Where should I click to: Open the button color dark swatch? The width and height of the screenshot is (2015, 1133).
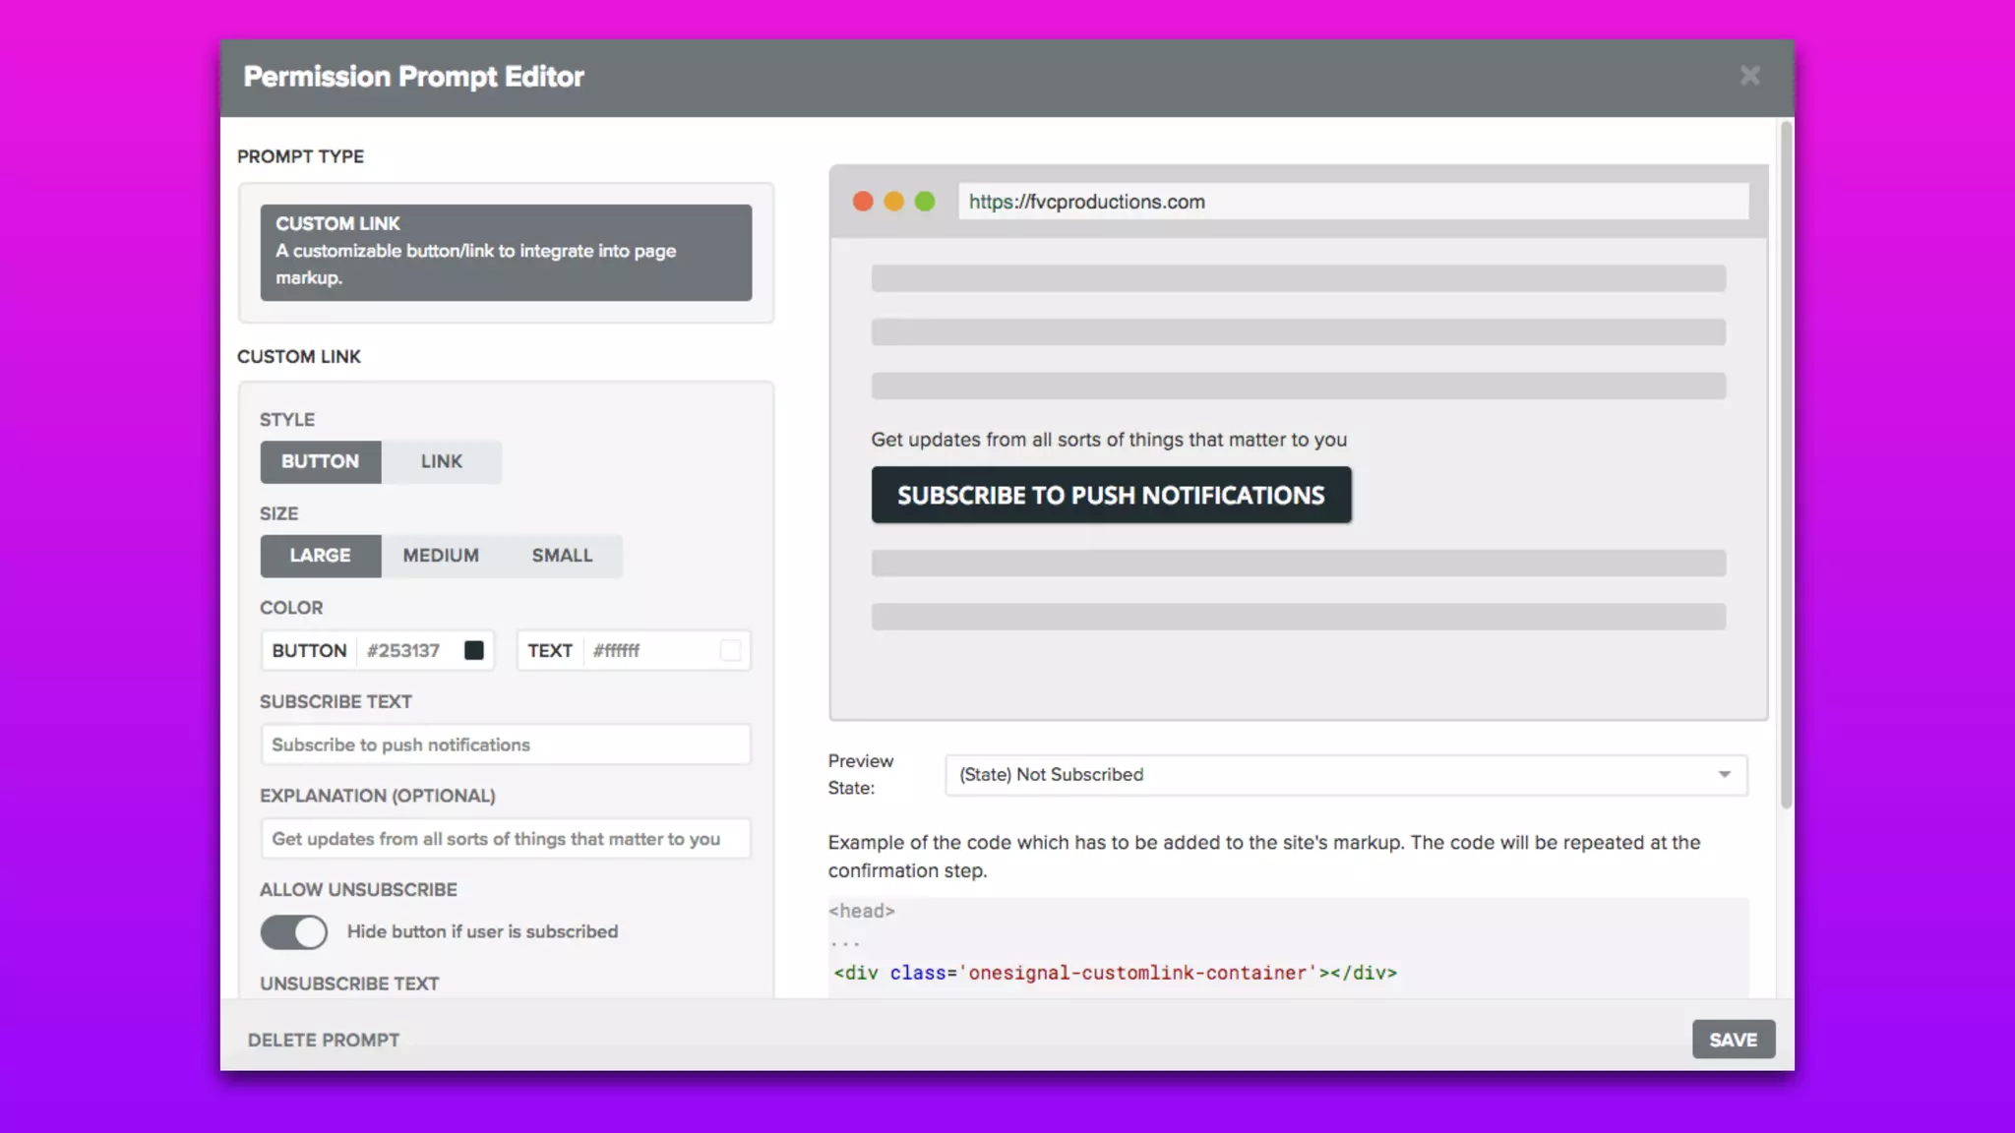474,650
